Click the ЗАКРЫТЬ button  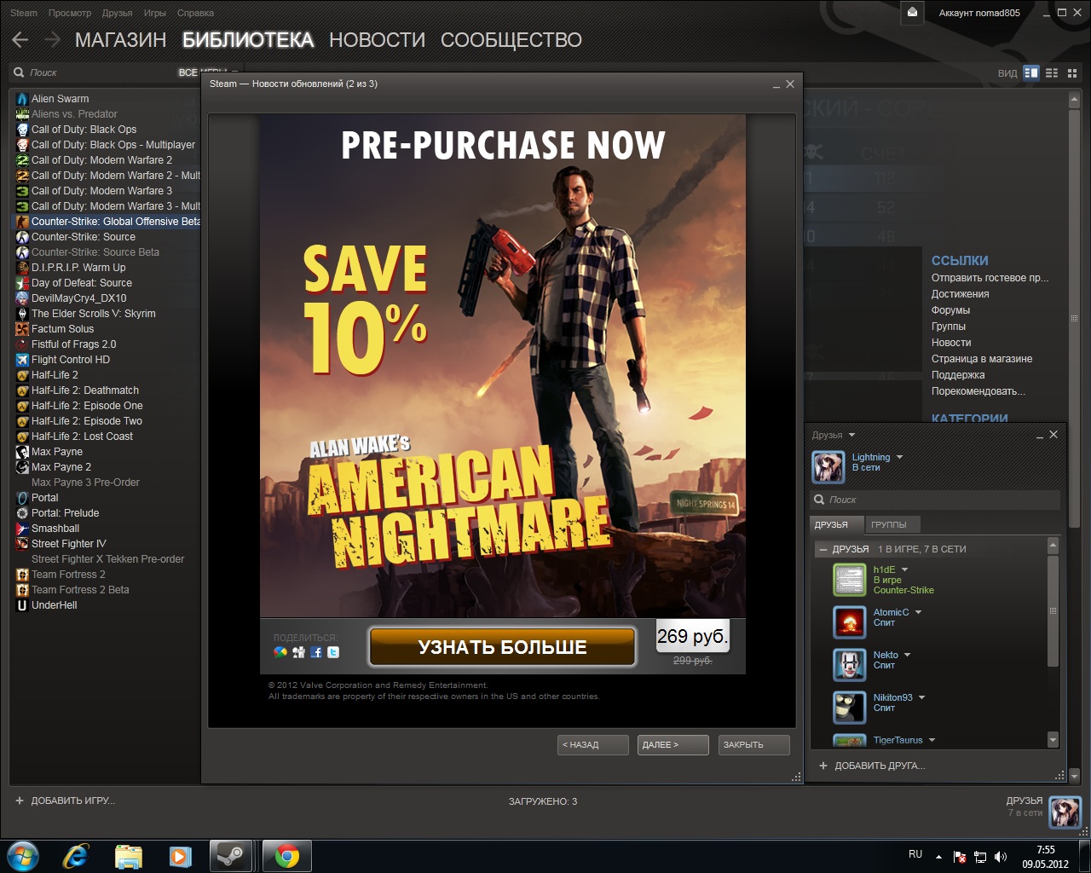[753, 745]
